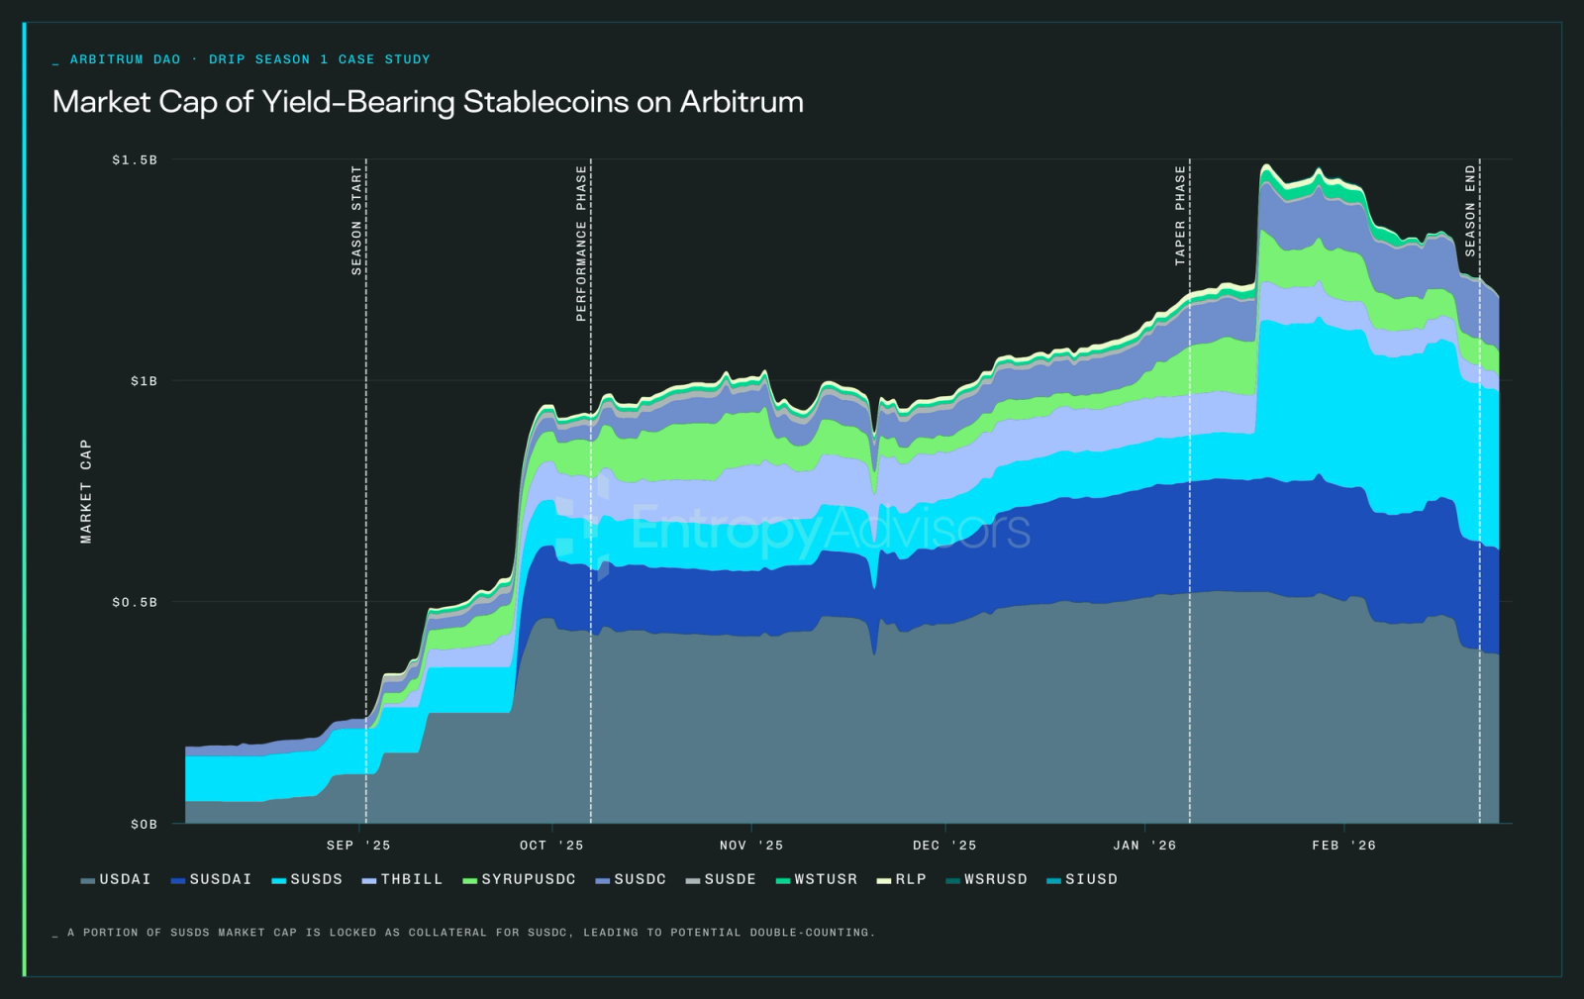Click the SYRUPUSDC legend color swatch
Viewport: 1584px width, 999px height.
470,880
